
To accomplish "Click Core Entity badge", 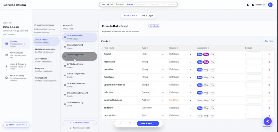I will (154, 26).
